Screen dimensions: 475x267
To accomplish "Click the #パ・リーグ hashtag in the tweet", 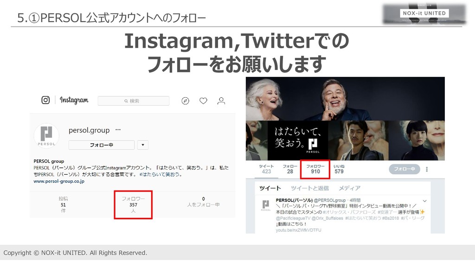I will tap(412, 218).
